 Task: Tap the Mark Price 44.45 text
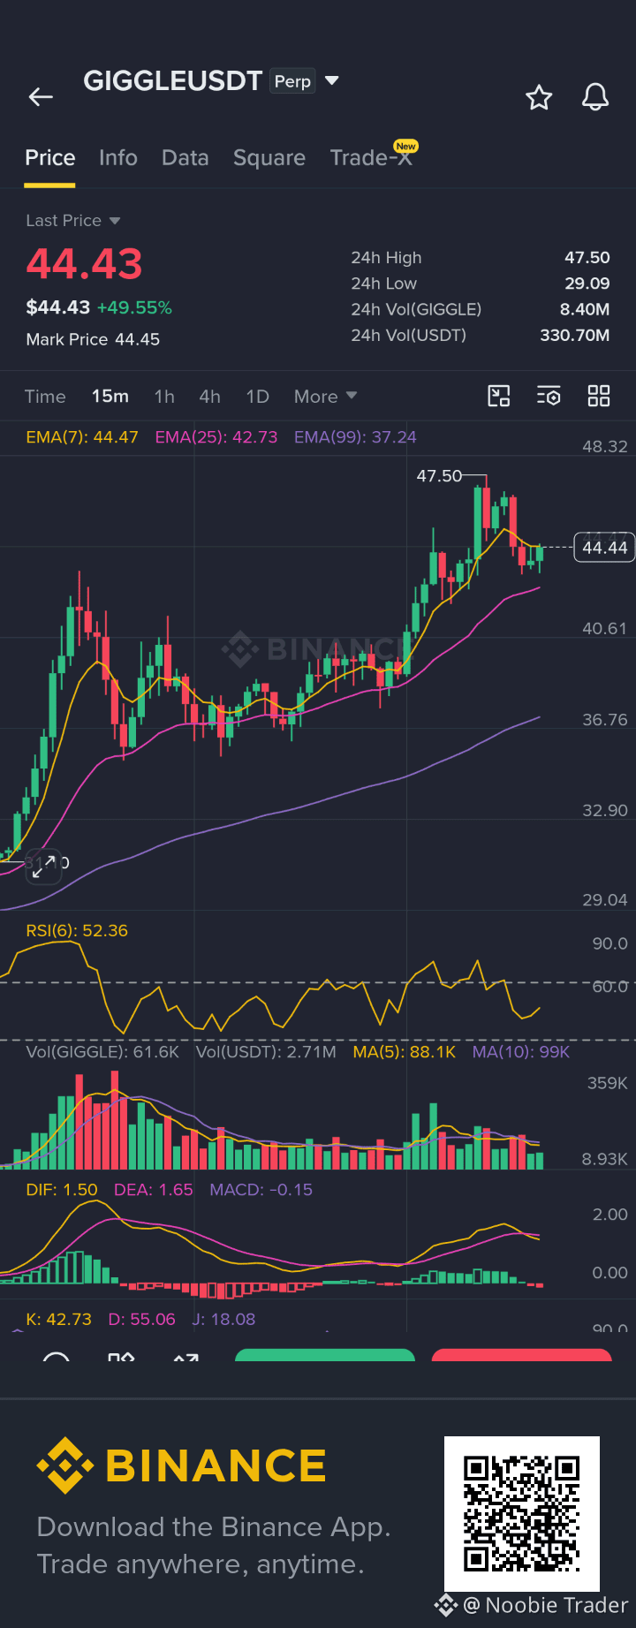(93, 340)
